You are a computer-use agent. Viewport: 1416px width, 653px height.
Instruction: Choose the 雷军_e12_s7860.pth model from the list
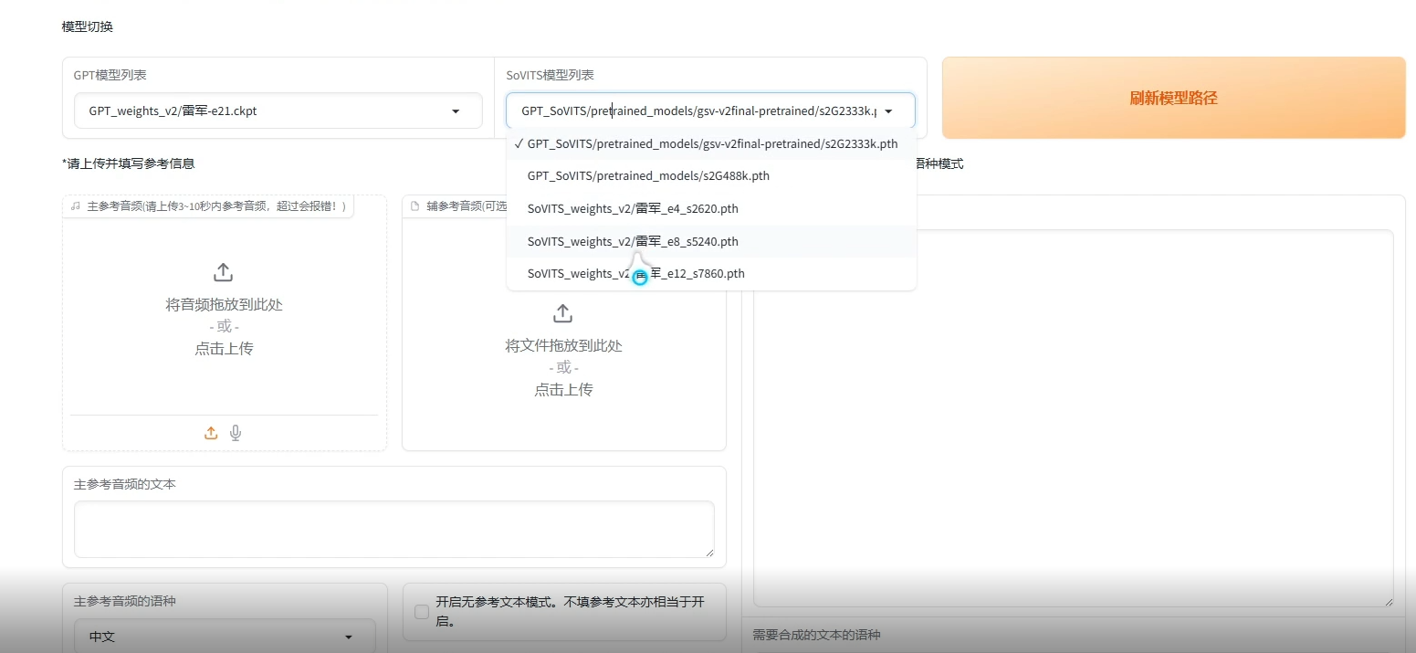(x=635, y=273)
